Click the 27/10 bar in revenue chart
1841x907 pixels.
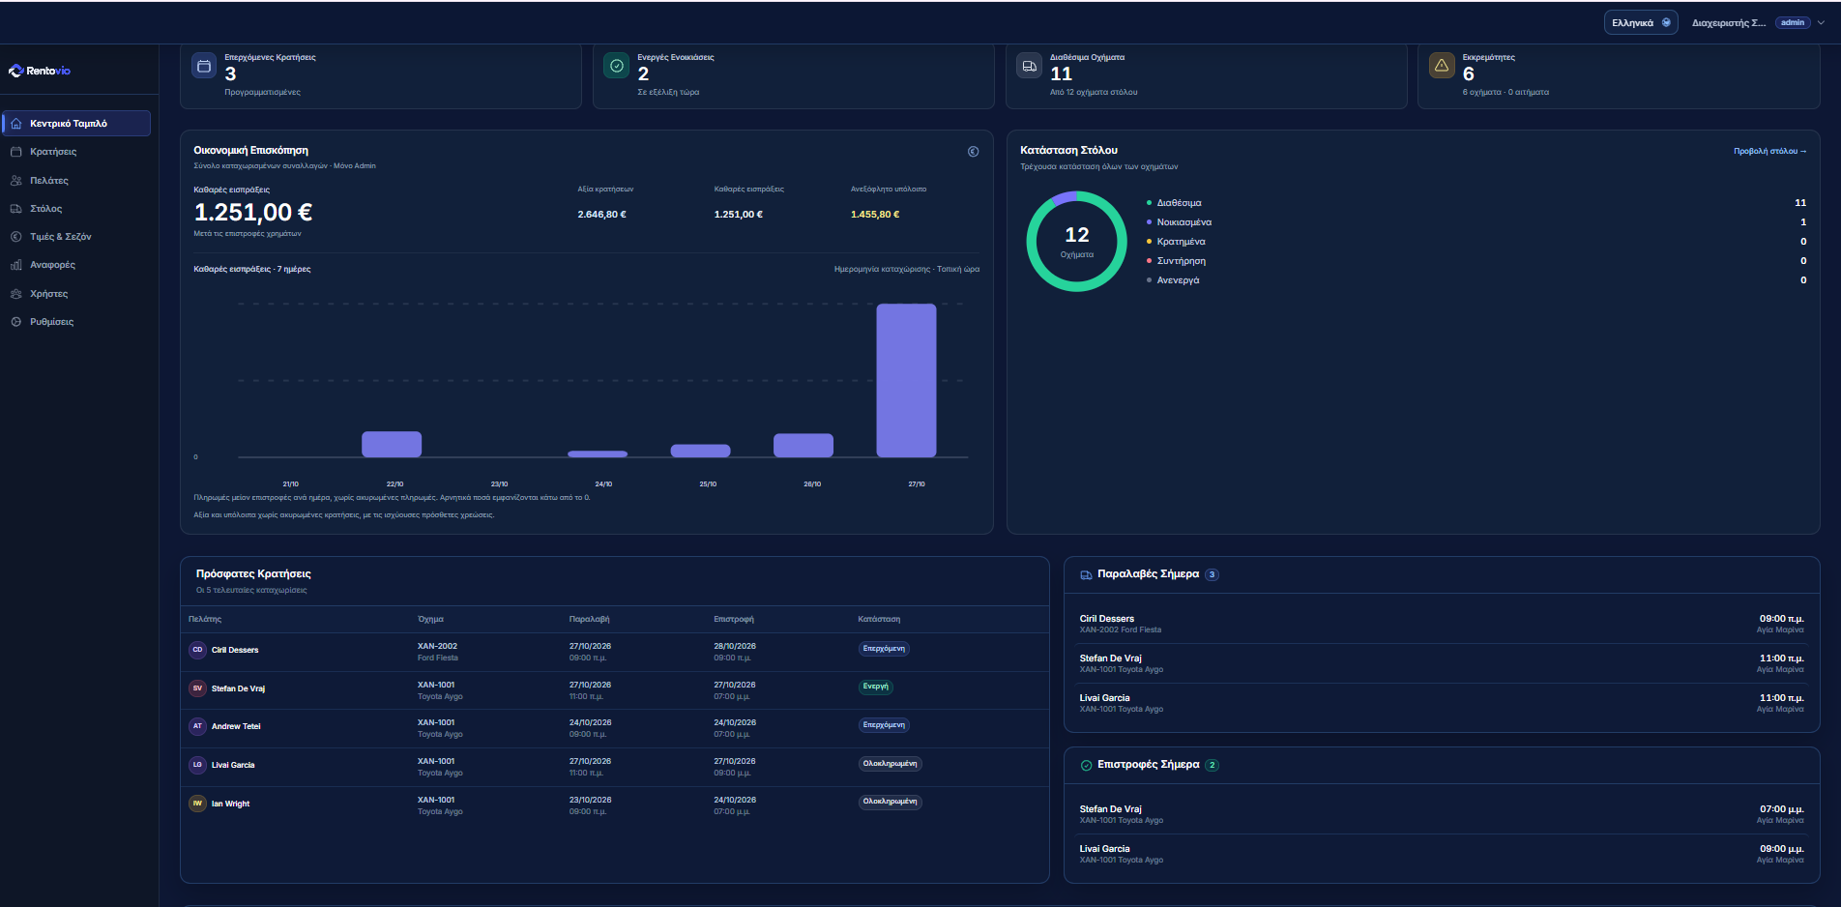point(906,380)
